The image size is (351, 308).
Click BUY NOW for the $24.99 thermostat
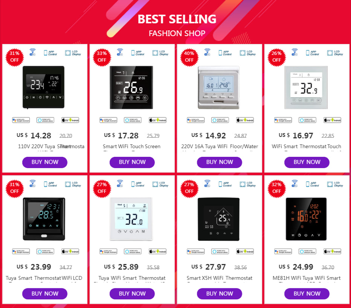coord(307,294)
